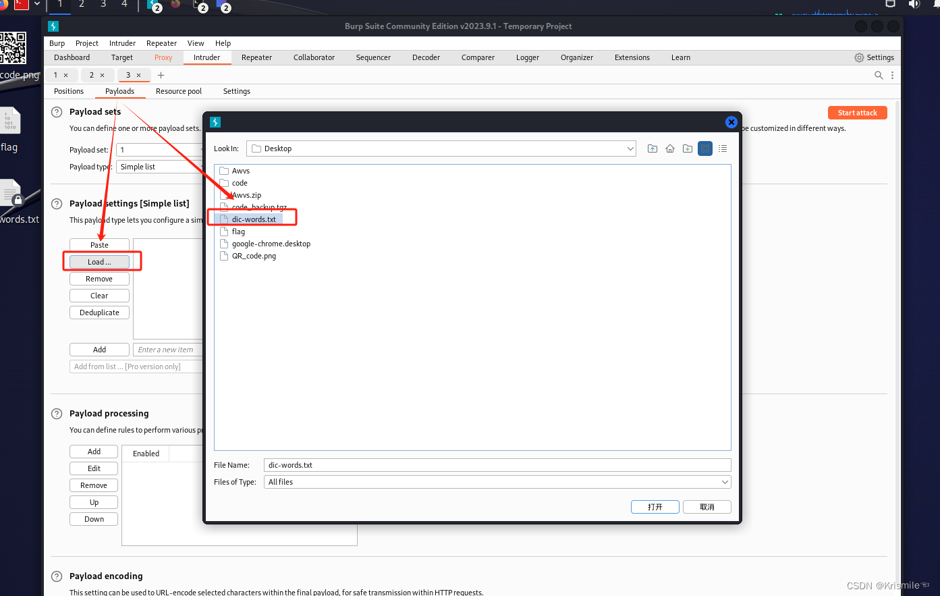Click the Paste payload button
Image resolution: width=940 pixels, height=596 pixels.
[x=99, y=245]
